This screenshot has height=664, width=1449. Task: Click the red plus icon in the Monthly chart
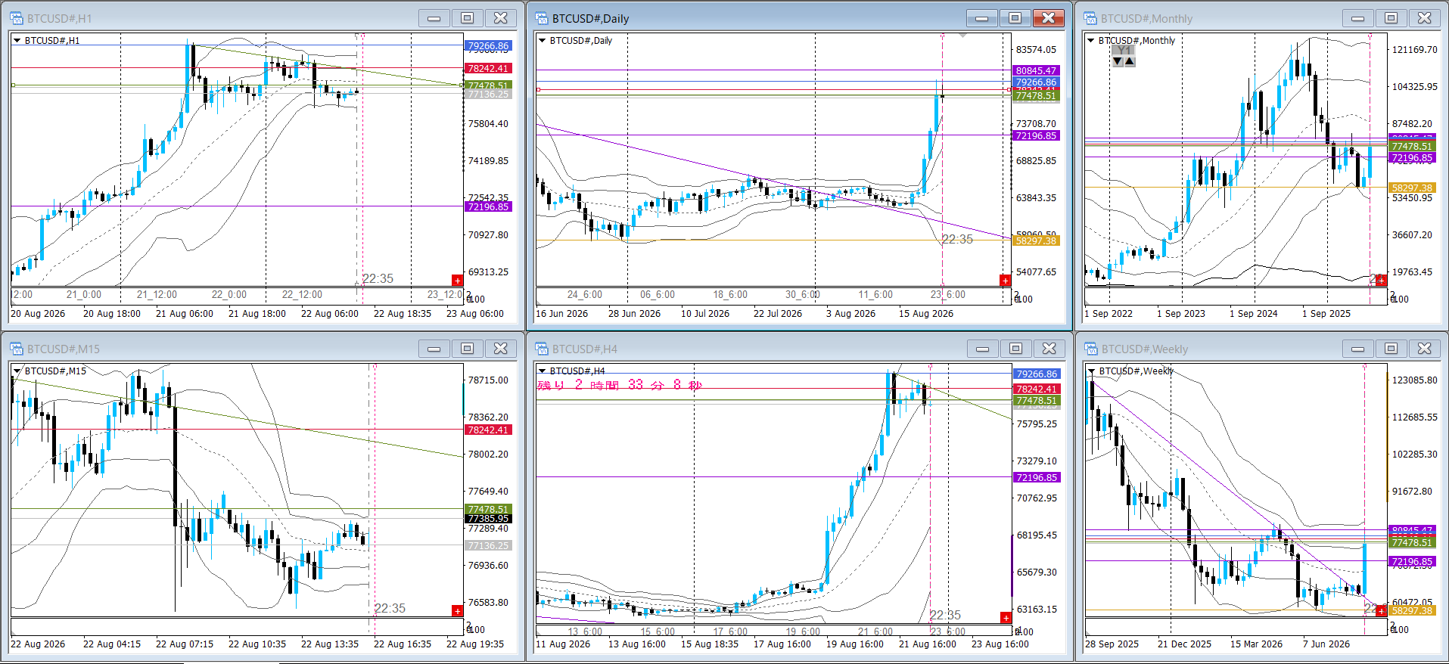(x=1381, y=280)
